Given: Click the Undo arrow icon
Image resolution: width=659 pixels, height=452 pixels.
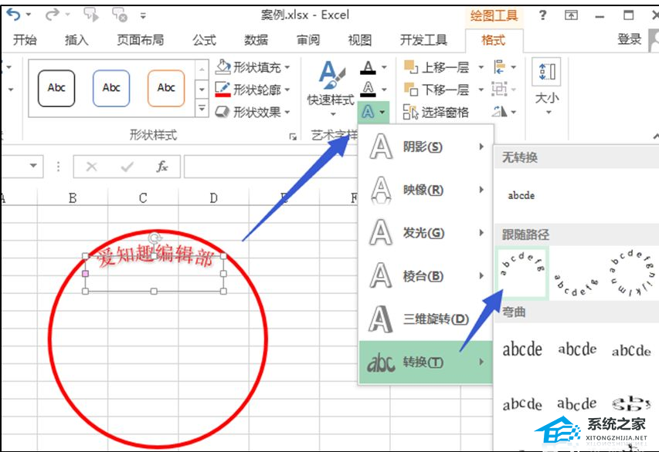Looking at the screenshot, I should pyautogui.click(x=13, y=15).
